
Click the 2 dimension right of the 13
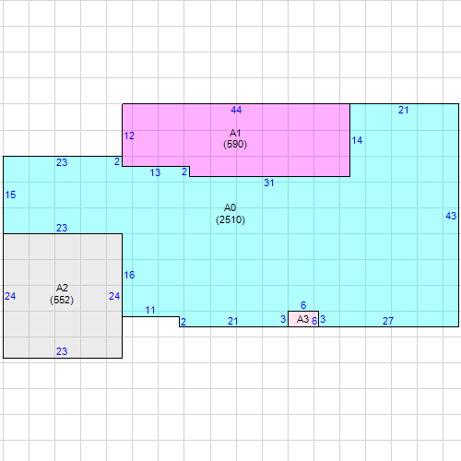[184, 171]
